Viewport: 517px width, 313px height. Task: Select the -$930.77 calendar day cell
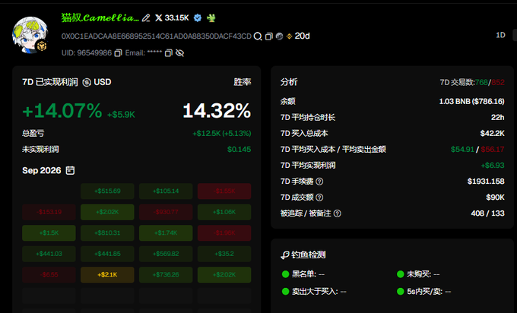click(x=166, y=212)
